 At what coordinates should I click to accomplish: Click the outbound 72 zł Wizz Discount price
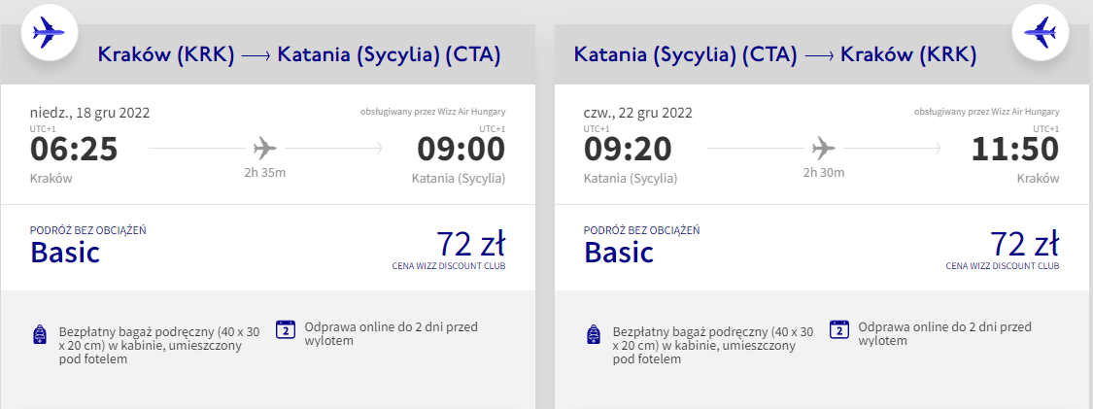click(x=470, y=245)
